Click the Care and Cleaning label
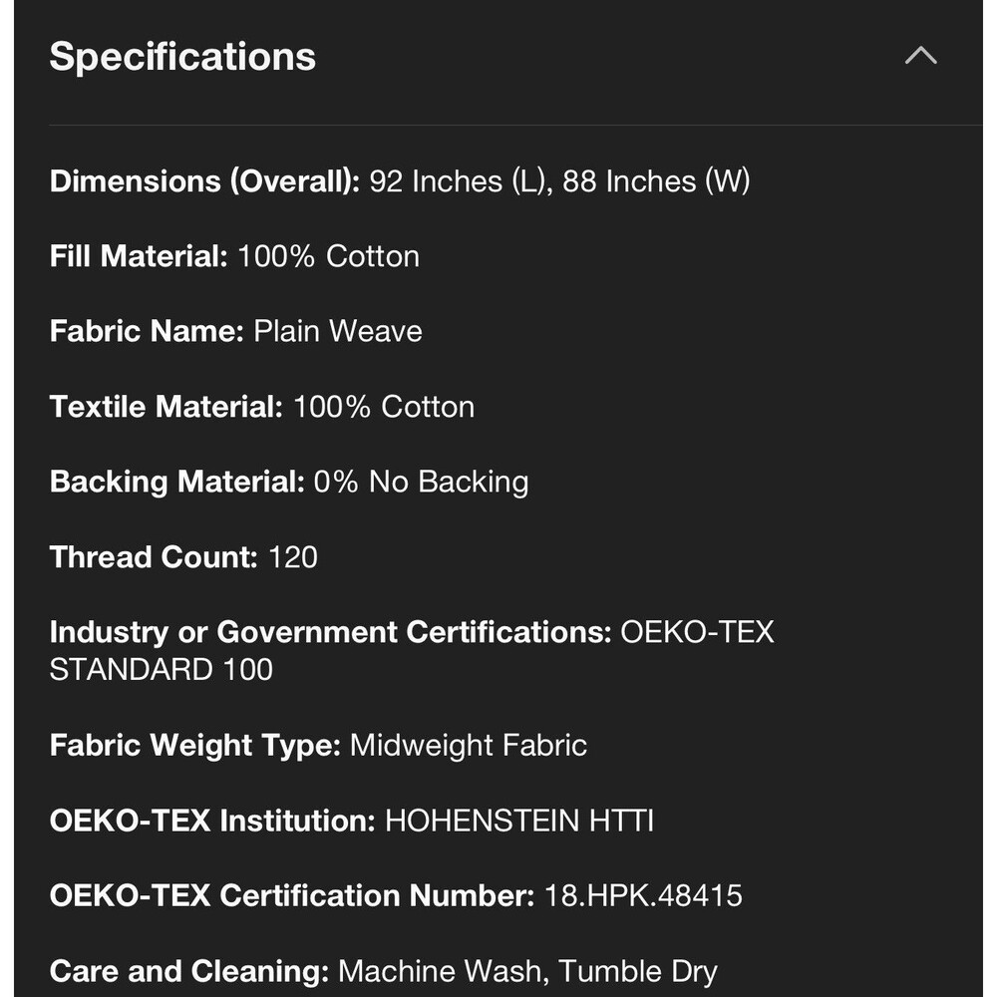 tap(189, 971)
